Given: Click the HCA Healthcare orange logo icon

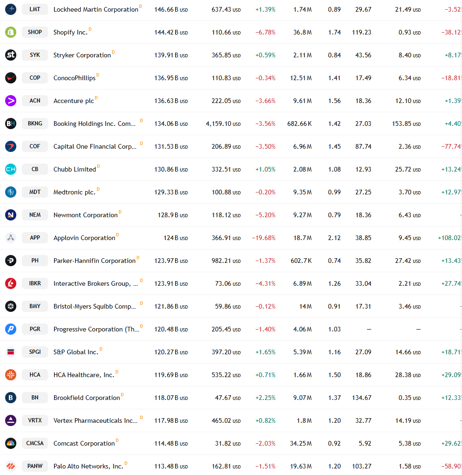Looking at the screenshot, I should 11,375.
